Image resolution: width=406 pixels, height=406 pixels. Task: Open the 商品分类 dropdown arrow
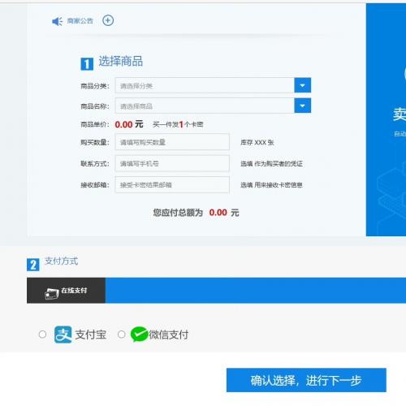303,85
